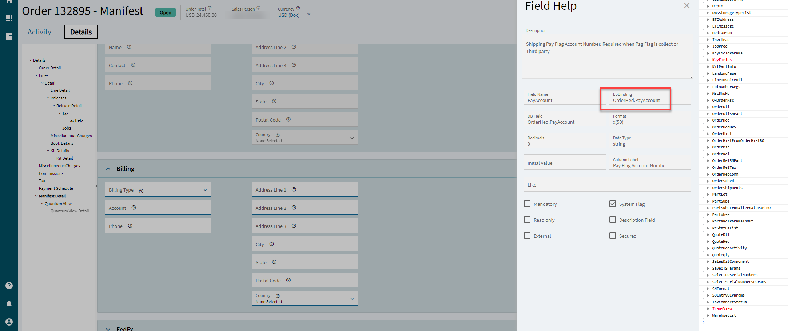
Task: Click the Open status button
Action: pos(165,12)
